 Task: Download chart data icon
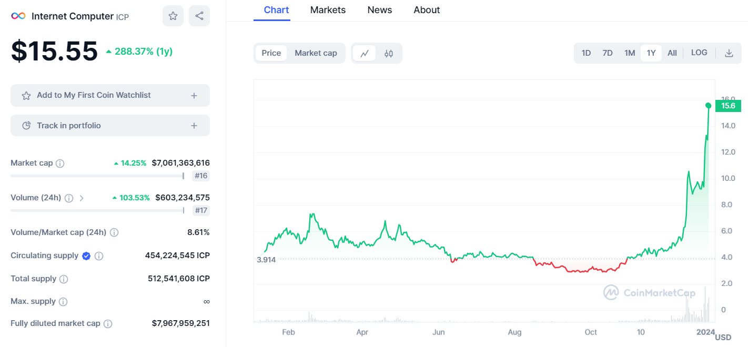pyautogui.click(x=729, y=53)
